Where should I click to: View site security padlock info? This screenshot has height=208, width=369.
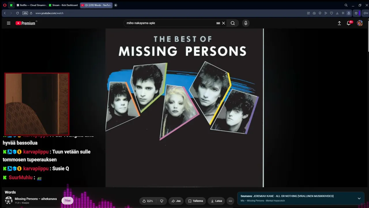(x=31, y=13)
